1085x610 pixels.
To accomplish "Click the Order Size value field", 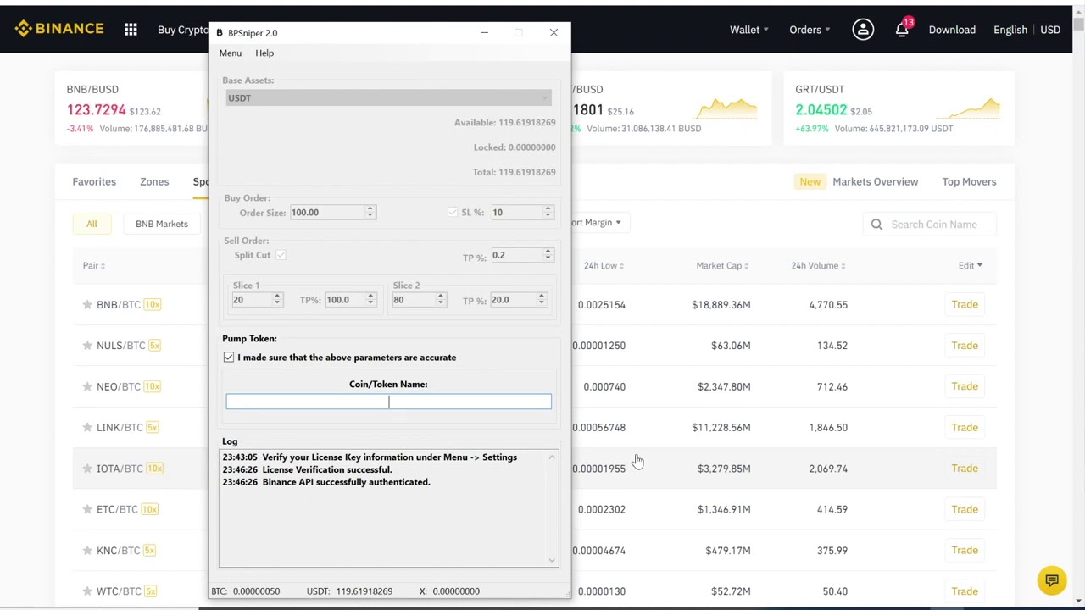I will tap(326, 212).
